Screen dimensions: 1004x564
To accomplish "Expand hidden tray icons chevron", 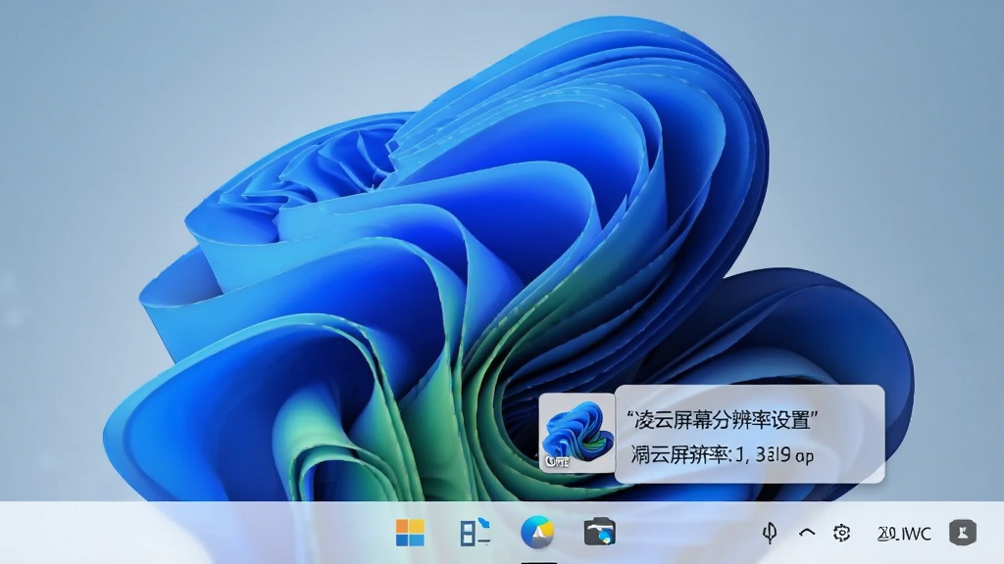I will (807, 532).
